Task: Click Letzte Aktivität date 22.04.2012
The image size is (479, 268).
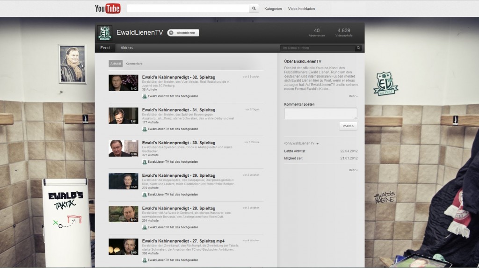Action: pos(349,151)
